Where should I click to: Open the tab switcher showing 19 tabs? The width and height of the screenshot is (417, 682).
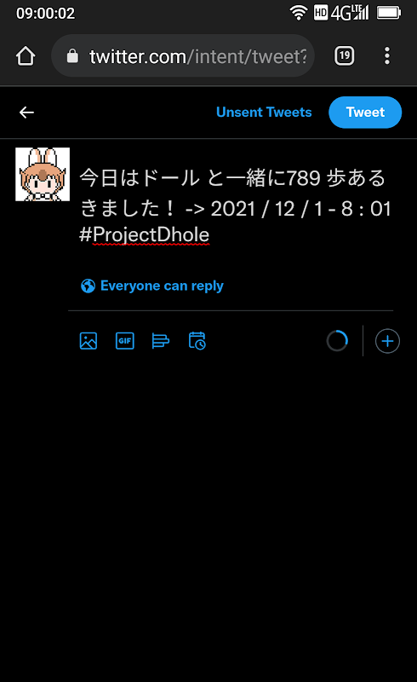[x=345, y=55]
